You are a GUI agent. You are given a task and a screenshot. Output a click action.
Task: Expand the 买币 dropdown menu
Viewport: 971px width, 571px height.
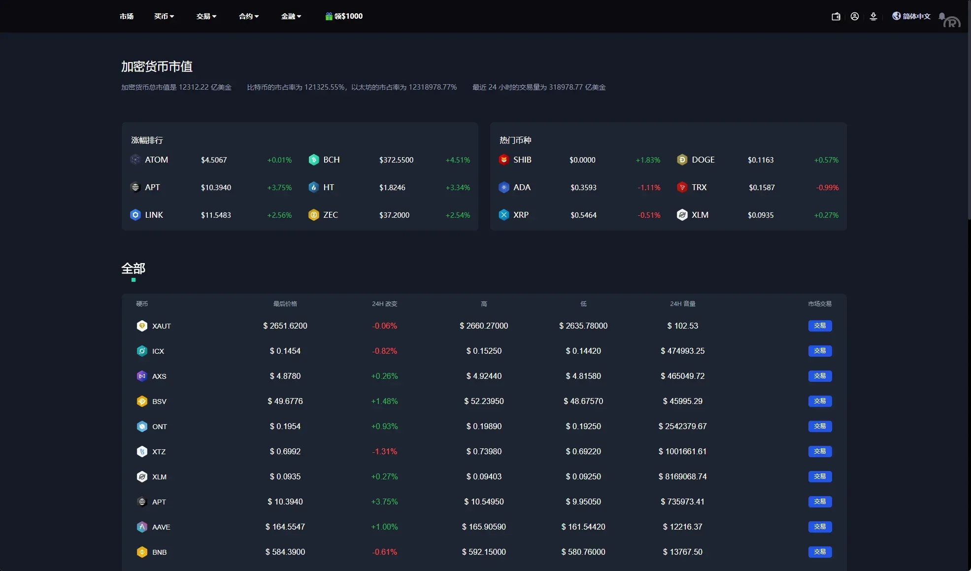click(164, 16)
